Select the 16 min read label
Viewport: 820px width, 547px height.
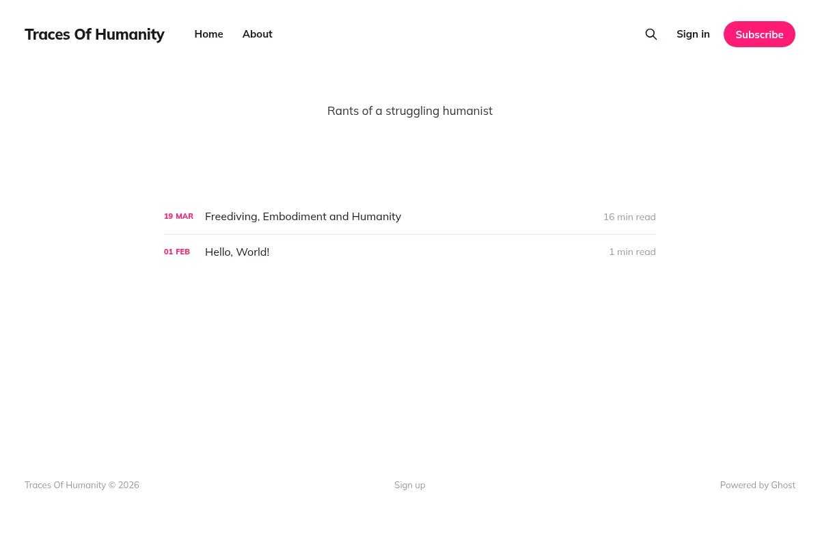coord(629,217)
